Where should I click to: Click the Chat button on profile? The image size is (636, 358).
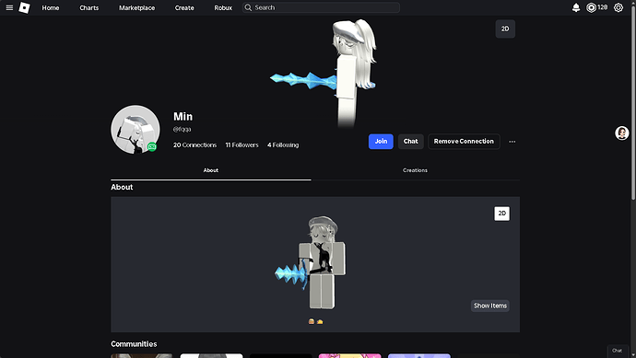pyautogui.click(x=410, y=142)
